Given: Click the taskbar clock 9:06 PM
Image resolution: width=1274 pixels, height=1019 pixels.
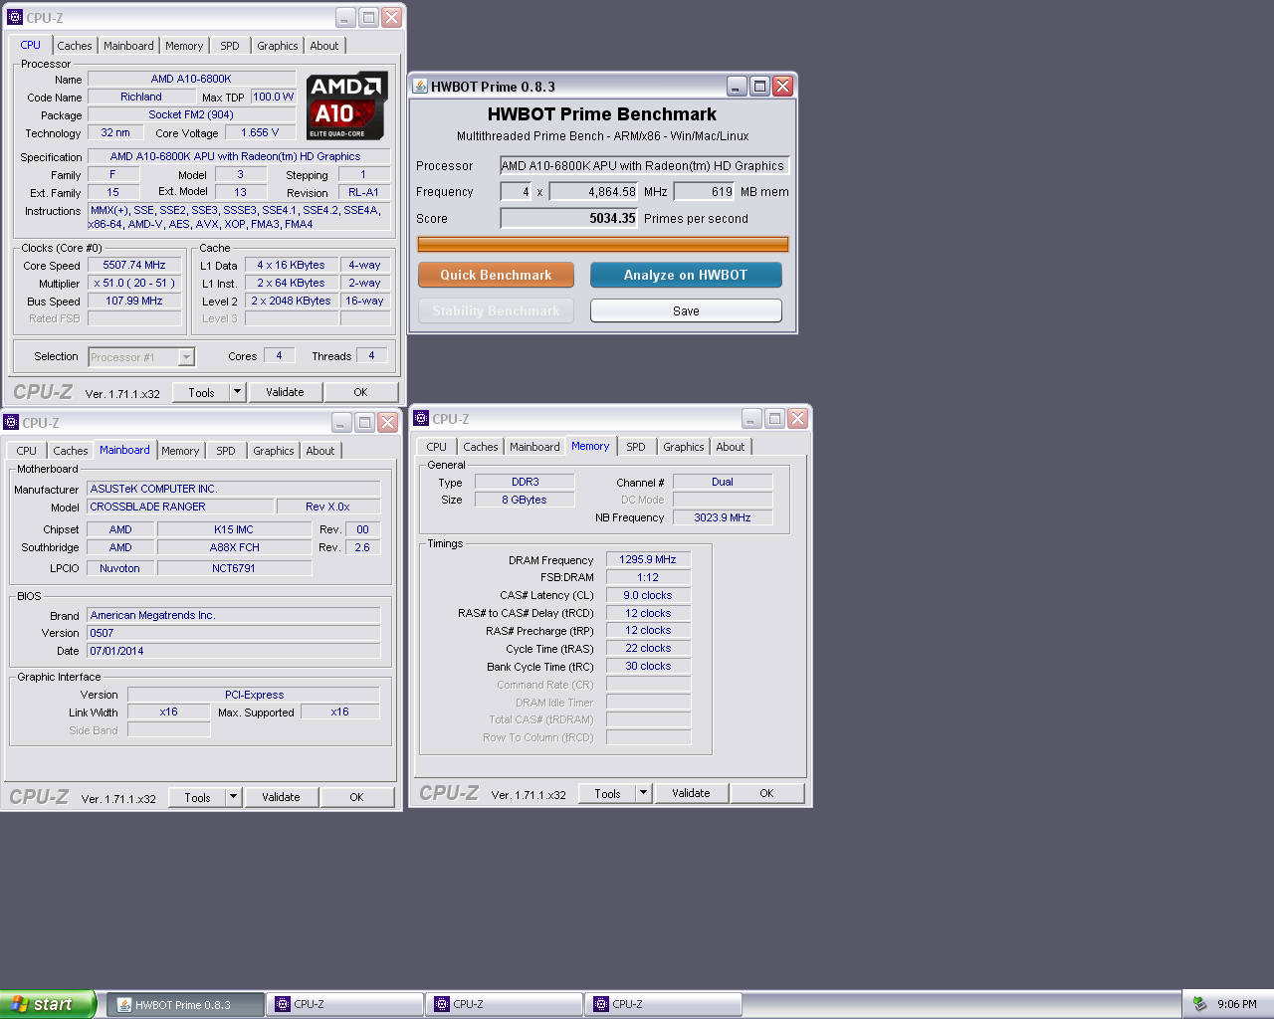Looking at the screenshot, I should (x=1236, y=1004).
